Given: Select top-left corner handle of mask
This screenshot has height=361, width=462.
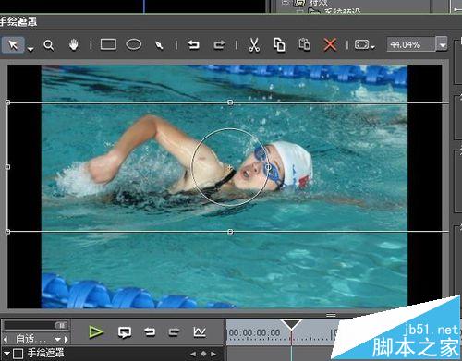Looking at the screenshot, I should coord(7,102).
